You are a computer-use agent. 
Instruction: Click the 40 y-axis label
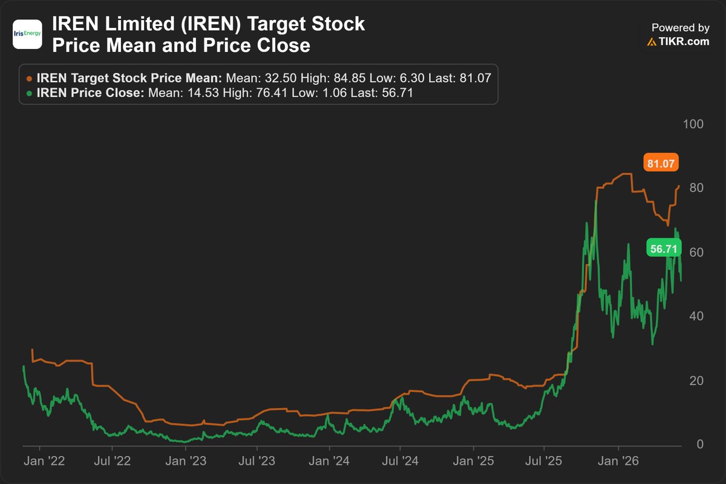click(x=695, y=316)
